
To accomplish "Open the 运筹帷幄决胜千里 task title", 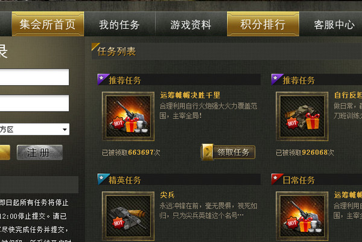I will [x=190, y=95].
